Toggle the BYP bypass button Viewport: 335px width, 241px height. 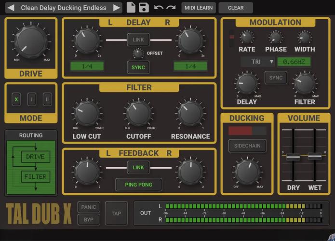coord(89,220)
